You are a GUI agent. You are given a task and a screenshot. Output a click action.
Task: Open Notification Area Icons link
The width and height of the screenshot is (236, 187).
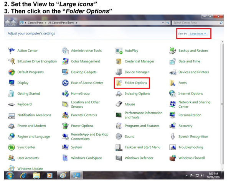point(34,115)
